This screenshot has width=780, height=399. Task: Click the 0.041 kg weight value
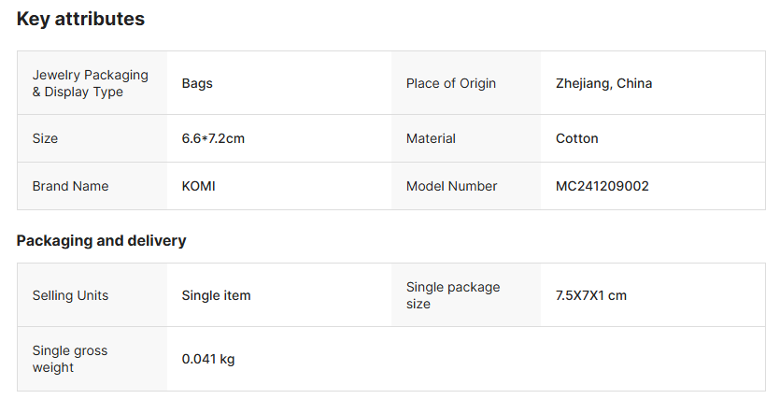tap(208, 359)
